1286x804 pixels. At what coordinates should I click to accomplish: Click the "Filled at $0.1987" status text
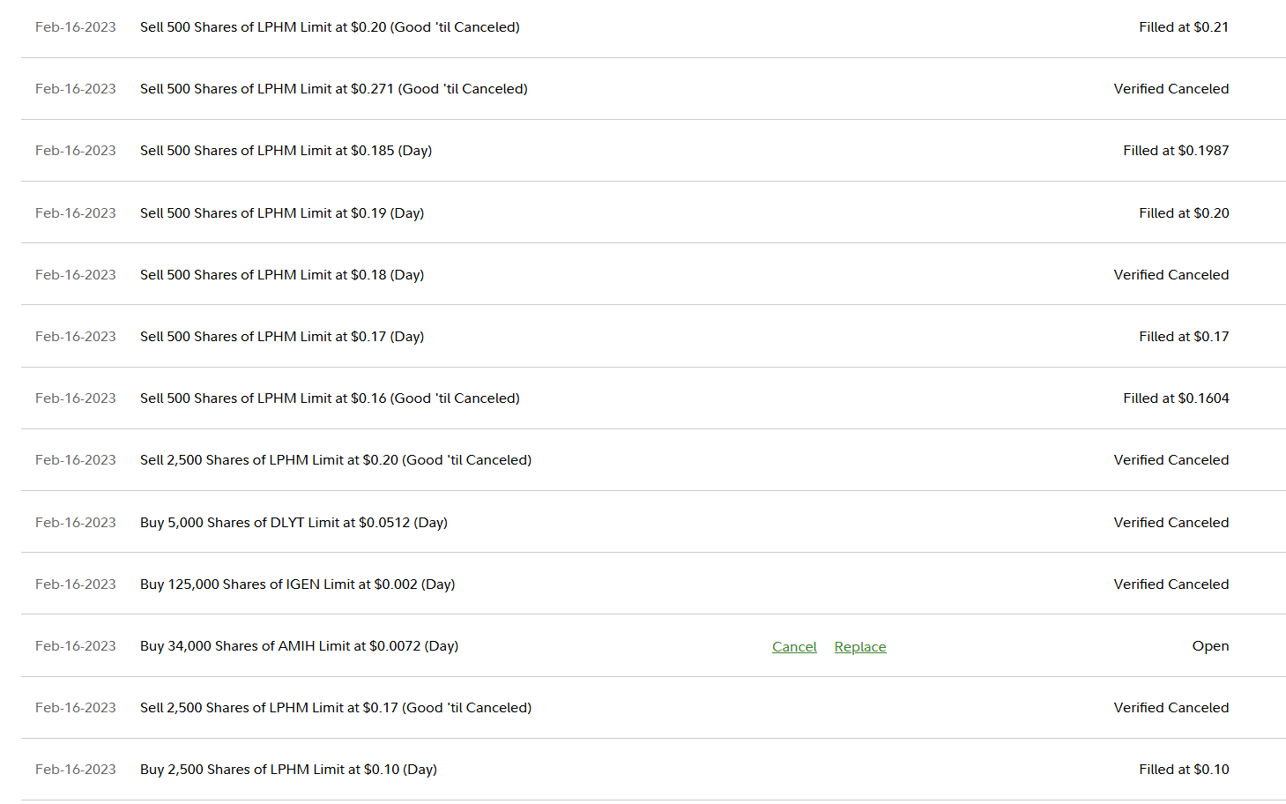[x=1175, y=151]
